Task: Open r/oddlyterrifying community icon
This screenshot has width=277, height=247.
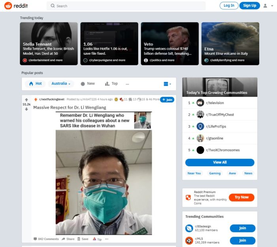Action: click(206, 60)
